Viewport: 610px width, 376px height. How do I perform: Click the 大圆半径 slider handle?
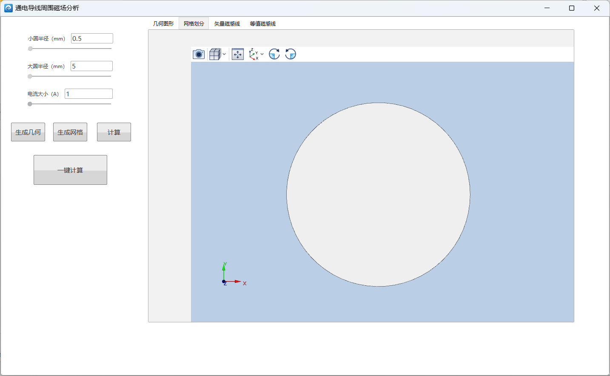[30, 76]
